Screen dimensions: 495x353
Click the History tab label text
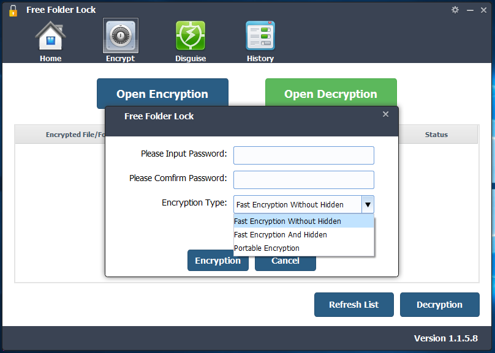(x=260, y=58)
